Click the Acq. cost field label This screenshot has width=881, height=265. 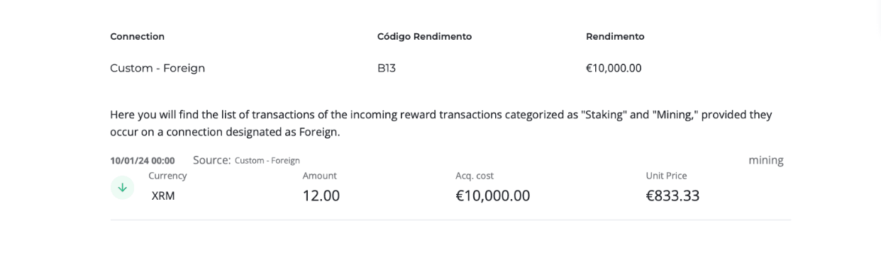coord(475,176)
